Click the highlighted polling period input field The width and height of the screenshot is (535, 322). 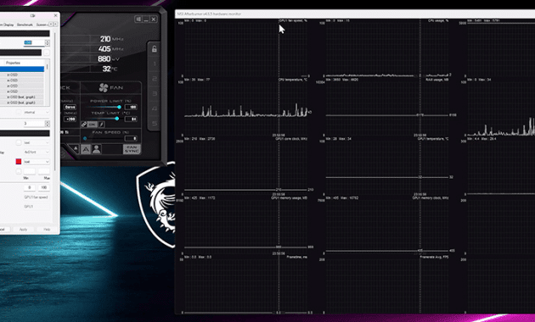[34, 43]
